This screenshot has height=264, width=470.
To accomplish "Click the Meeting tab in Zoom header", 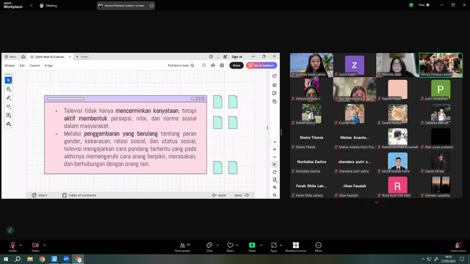I will click(x=48, y=5).
